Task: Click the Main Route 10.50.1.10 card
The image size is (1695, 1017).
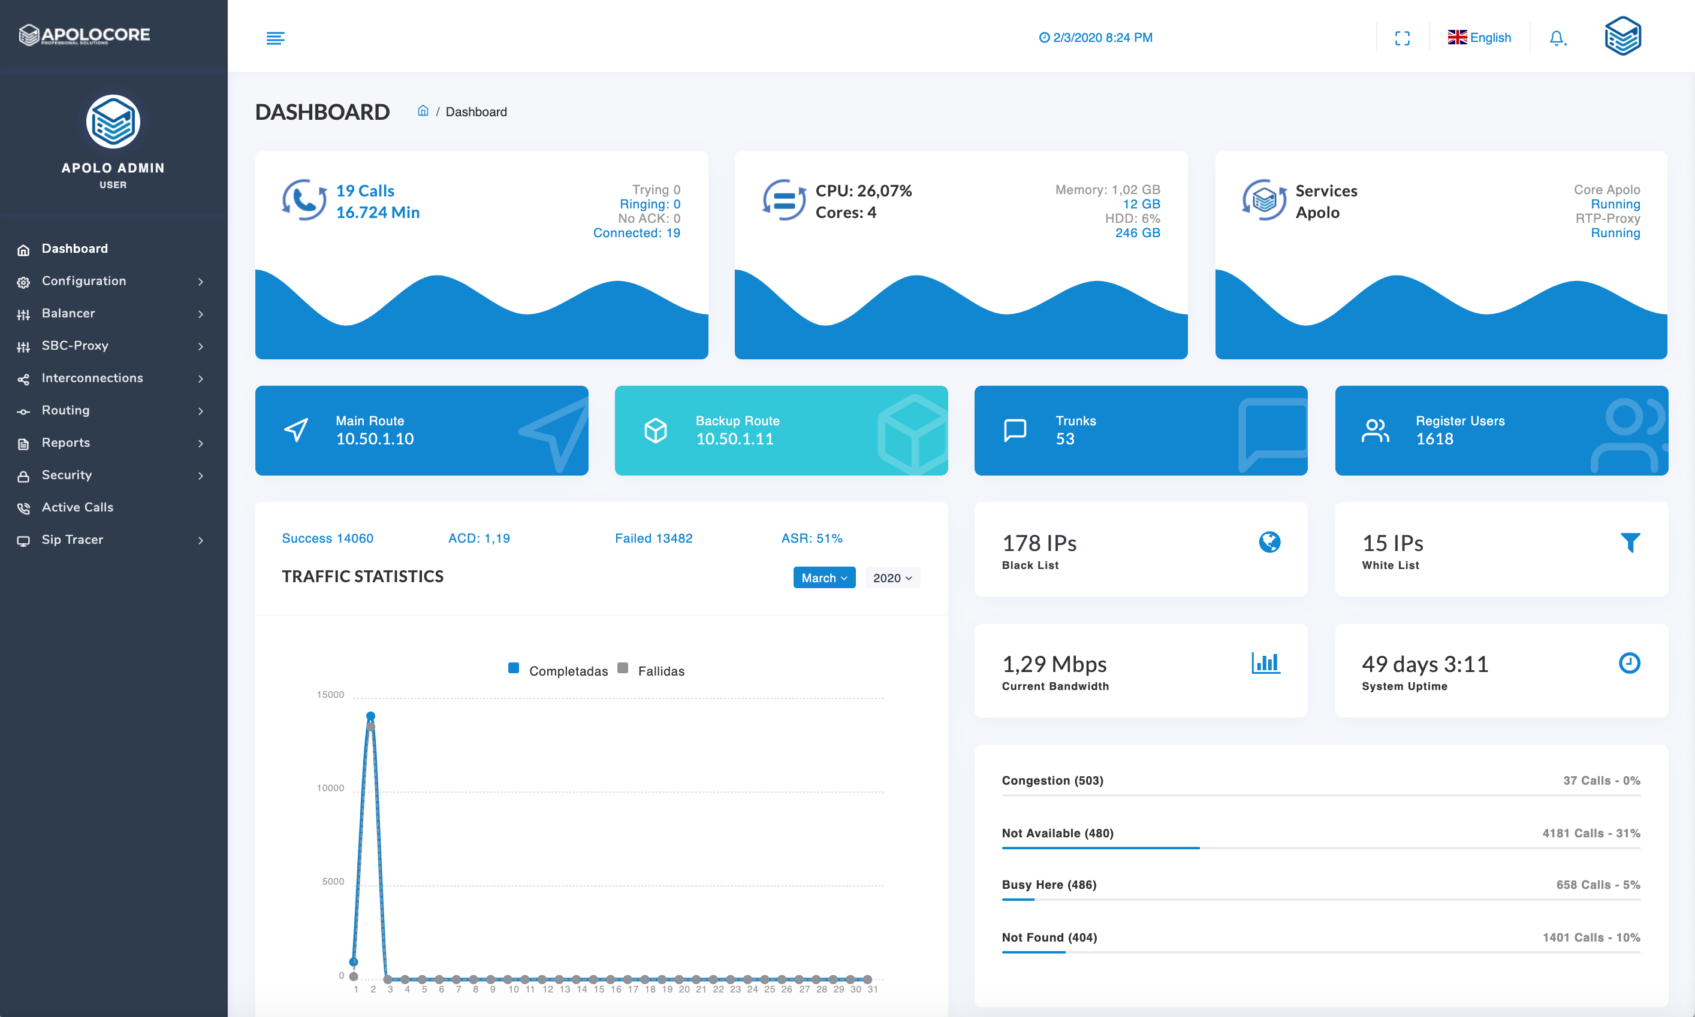Action: pos(421,431)
